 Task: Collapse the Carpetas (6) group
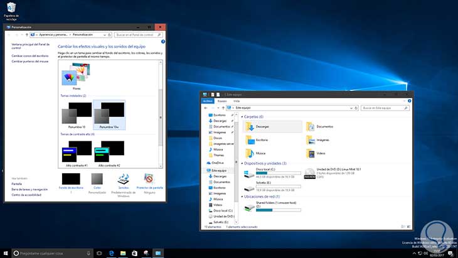[242, 117]
